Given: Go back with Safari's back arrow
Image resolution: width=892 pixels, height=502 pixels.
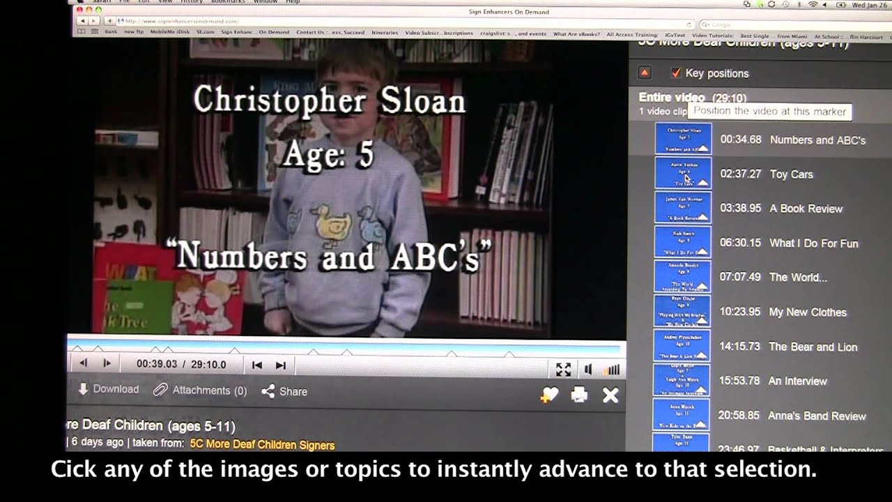Looking at the screenshot, I should point(82,22).
